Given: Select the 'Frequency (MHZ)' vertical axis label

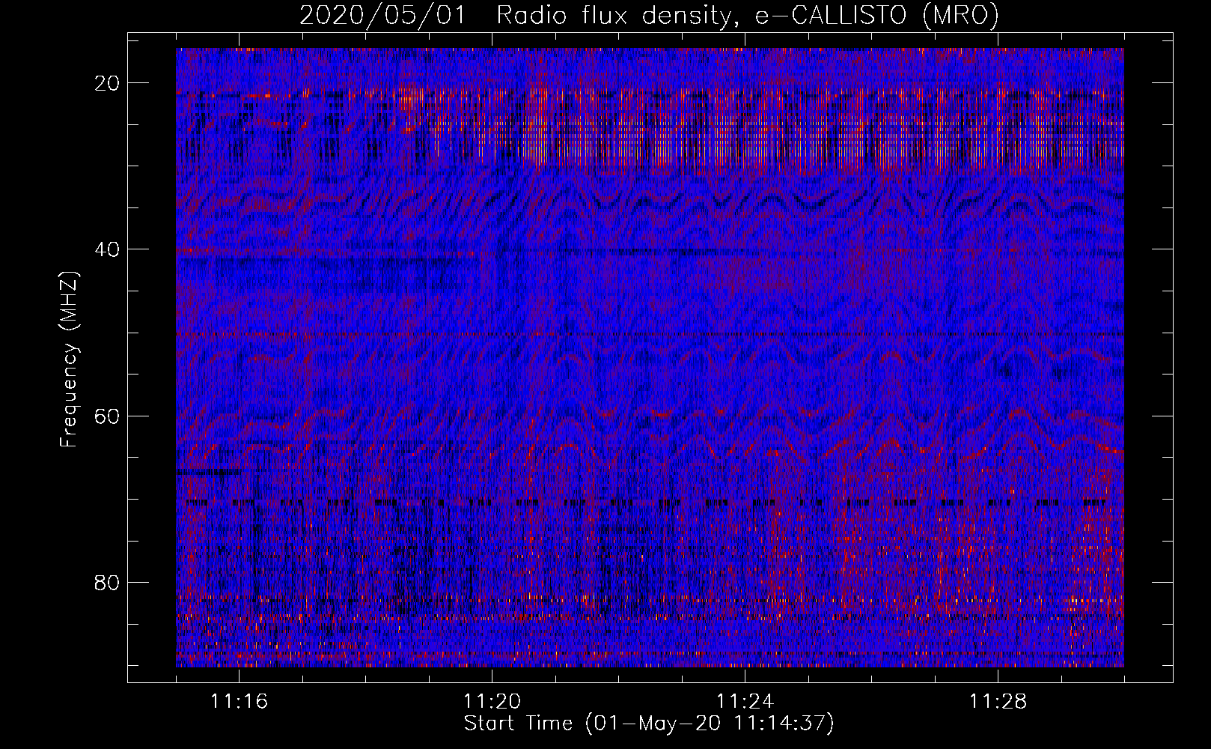Looking at the screenshot, I should [69, 360].
